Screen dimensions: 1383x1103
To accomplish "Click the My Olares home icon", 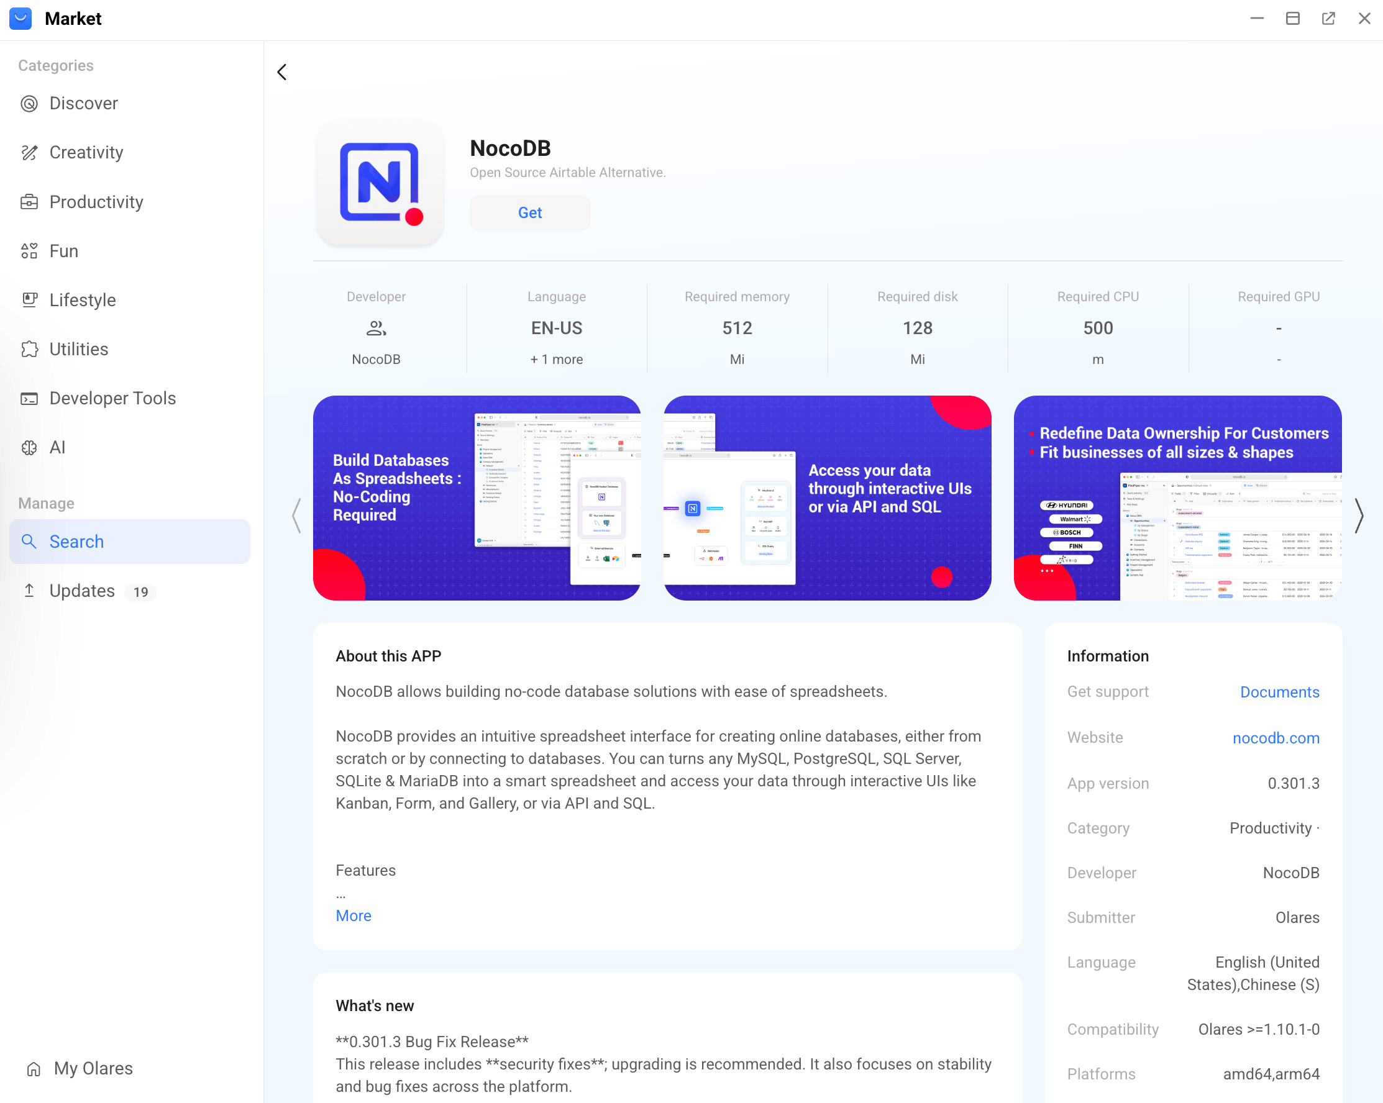I will click(34, 1068).
